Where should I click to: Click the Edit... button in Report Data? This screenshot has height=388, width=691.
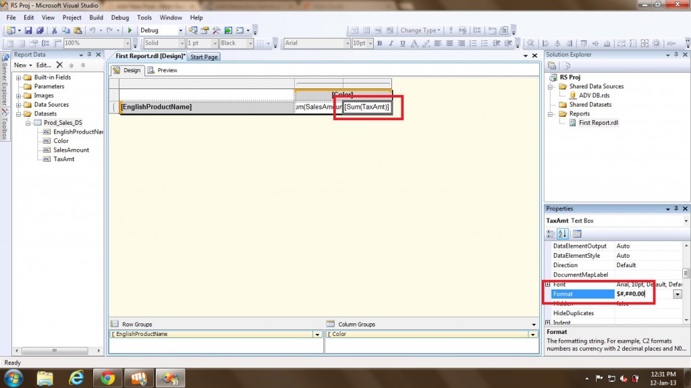pyautogui.click(x=43, y=65)
